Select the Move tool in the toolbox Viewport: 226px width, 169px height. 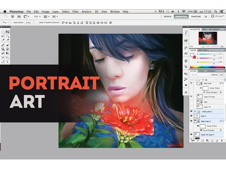(8, 32)
